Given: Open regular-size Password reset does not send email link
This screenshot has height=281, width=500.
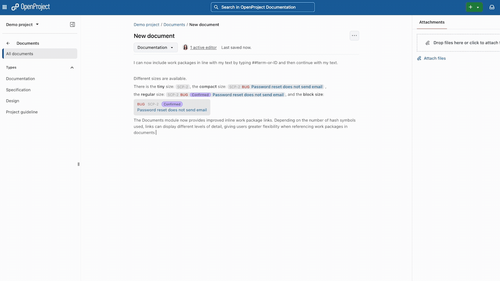Looking at the screenshot, I should [248, 94].
